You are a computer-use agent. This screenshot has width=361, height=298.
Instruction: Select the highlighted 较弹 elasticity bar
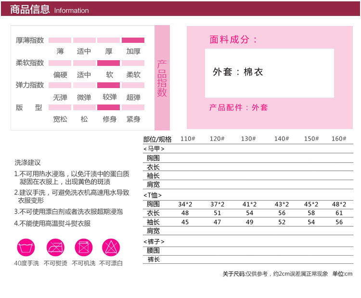coord(108,85)
